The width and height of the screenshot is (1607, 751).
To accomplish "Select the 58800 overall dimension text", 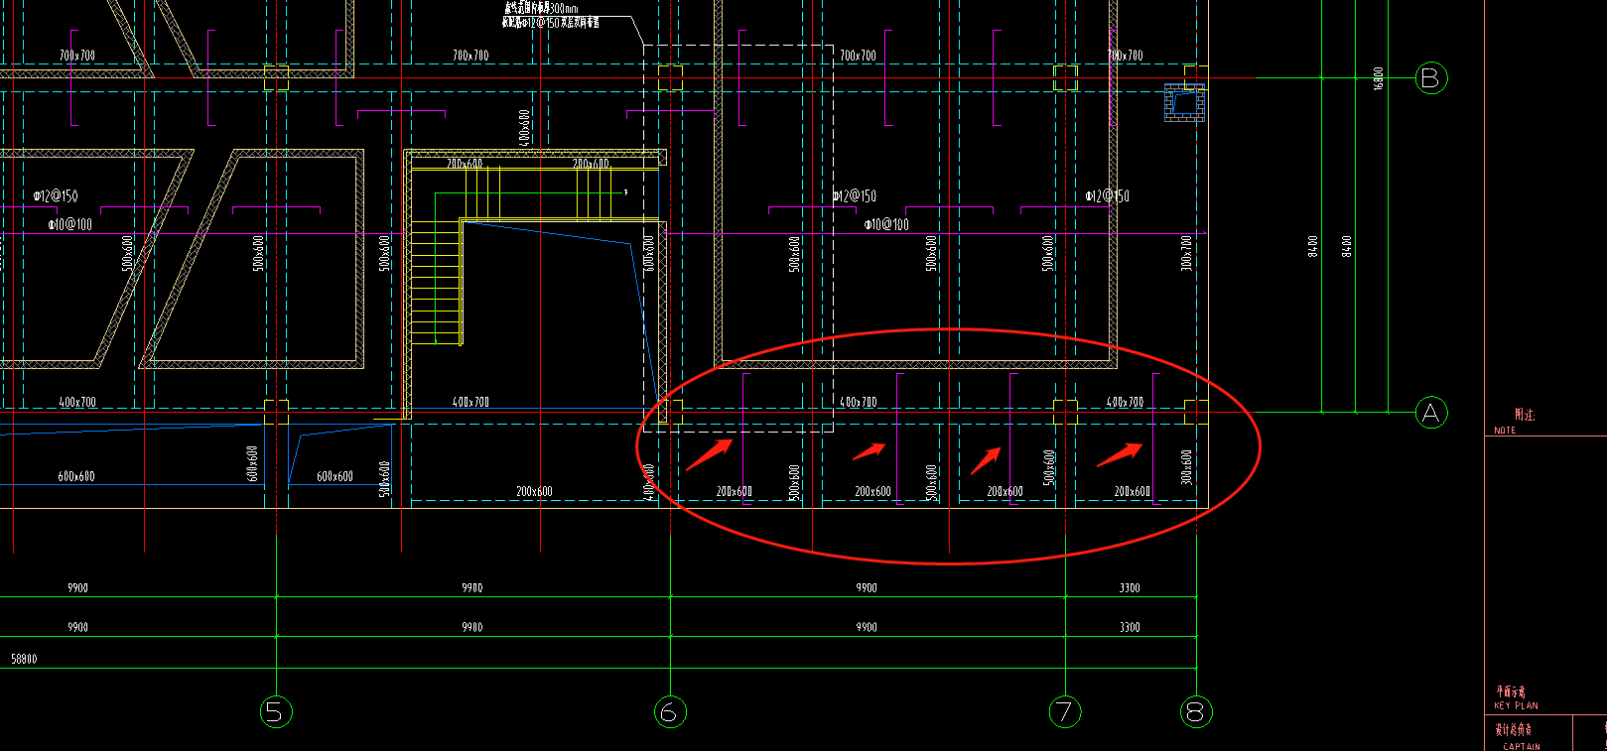I will click(x=24, y=659).
